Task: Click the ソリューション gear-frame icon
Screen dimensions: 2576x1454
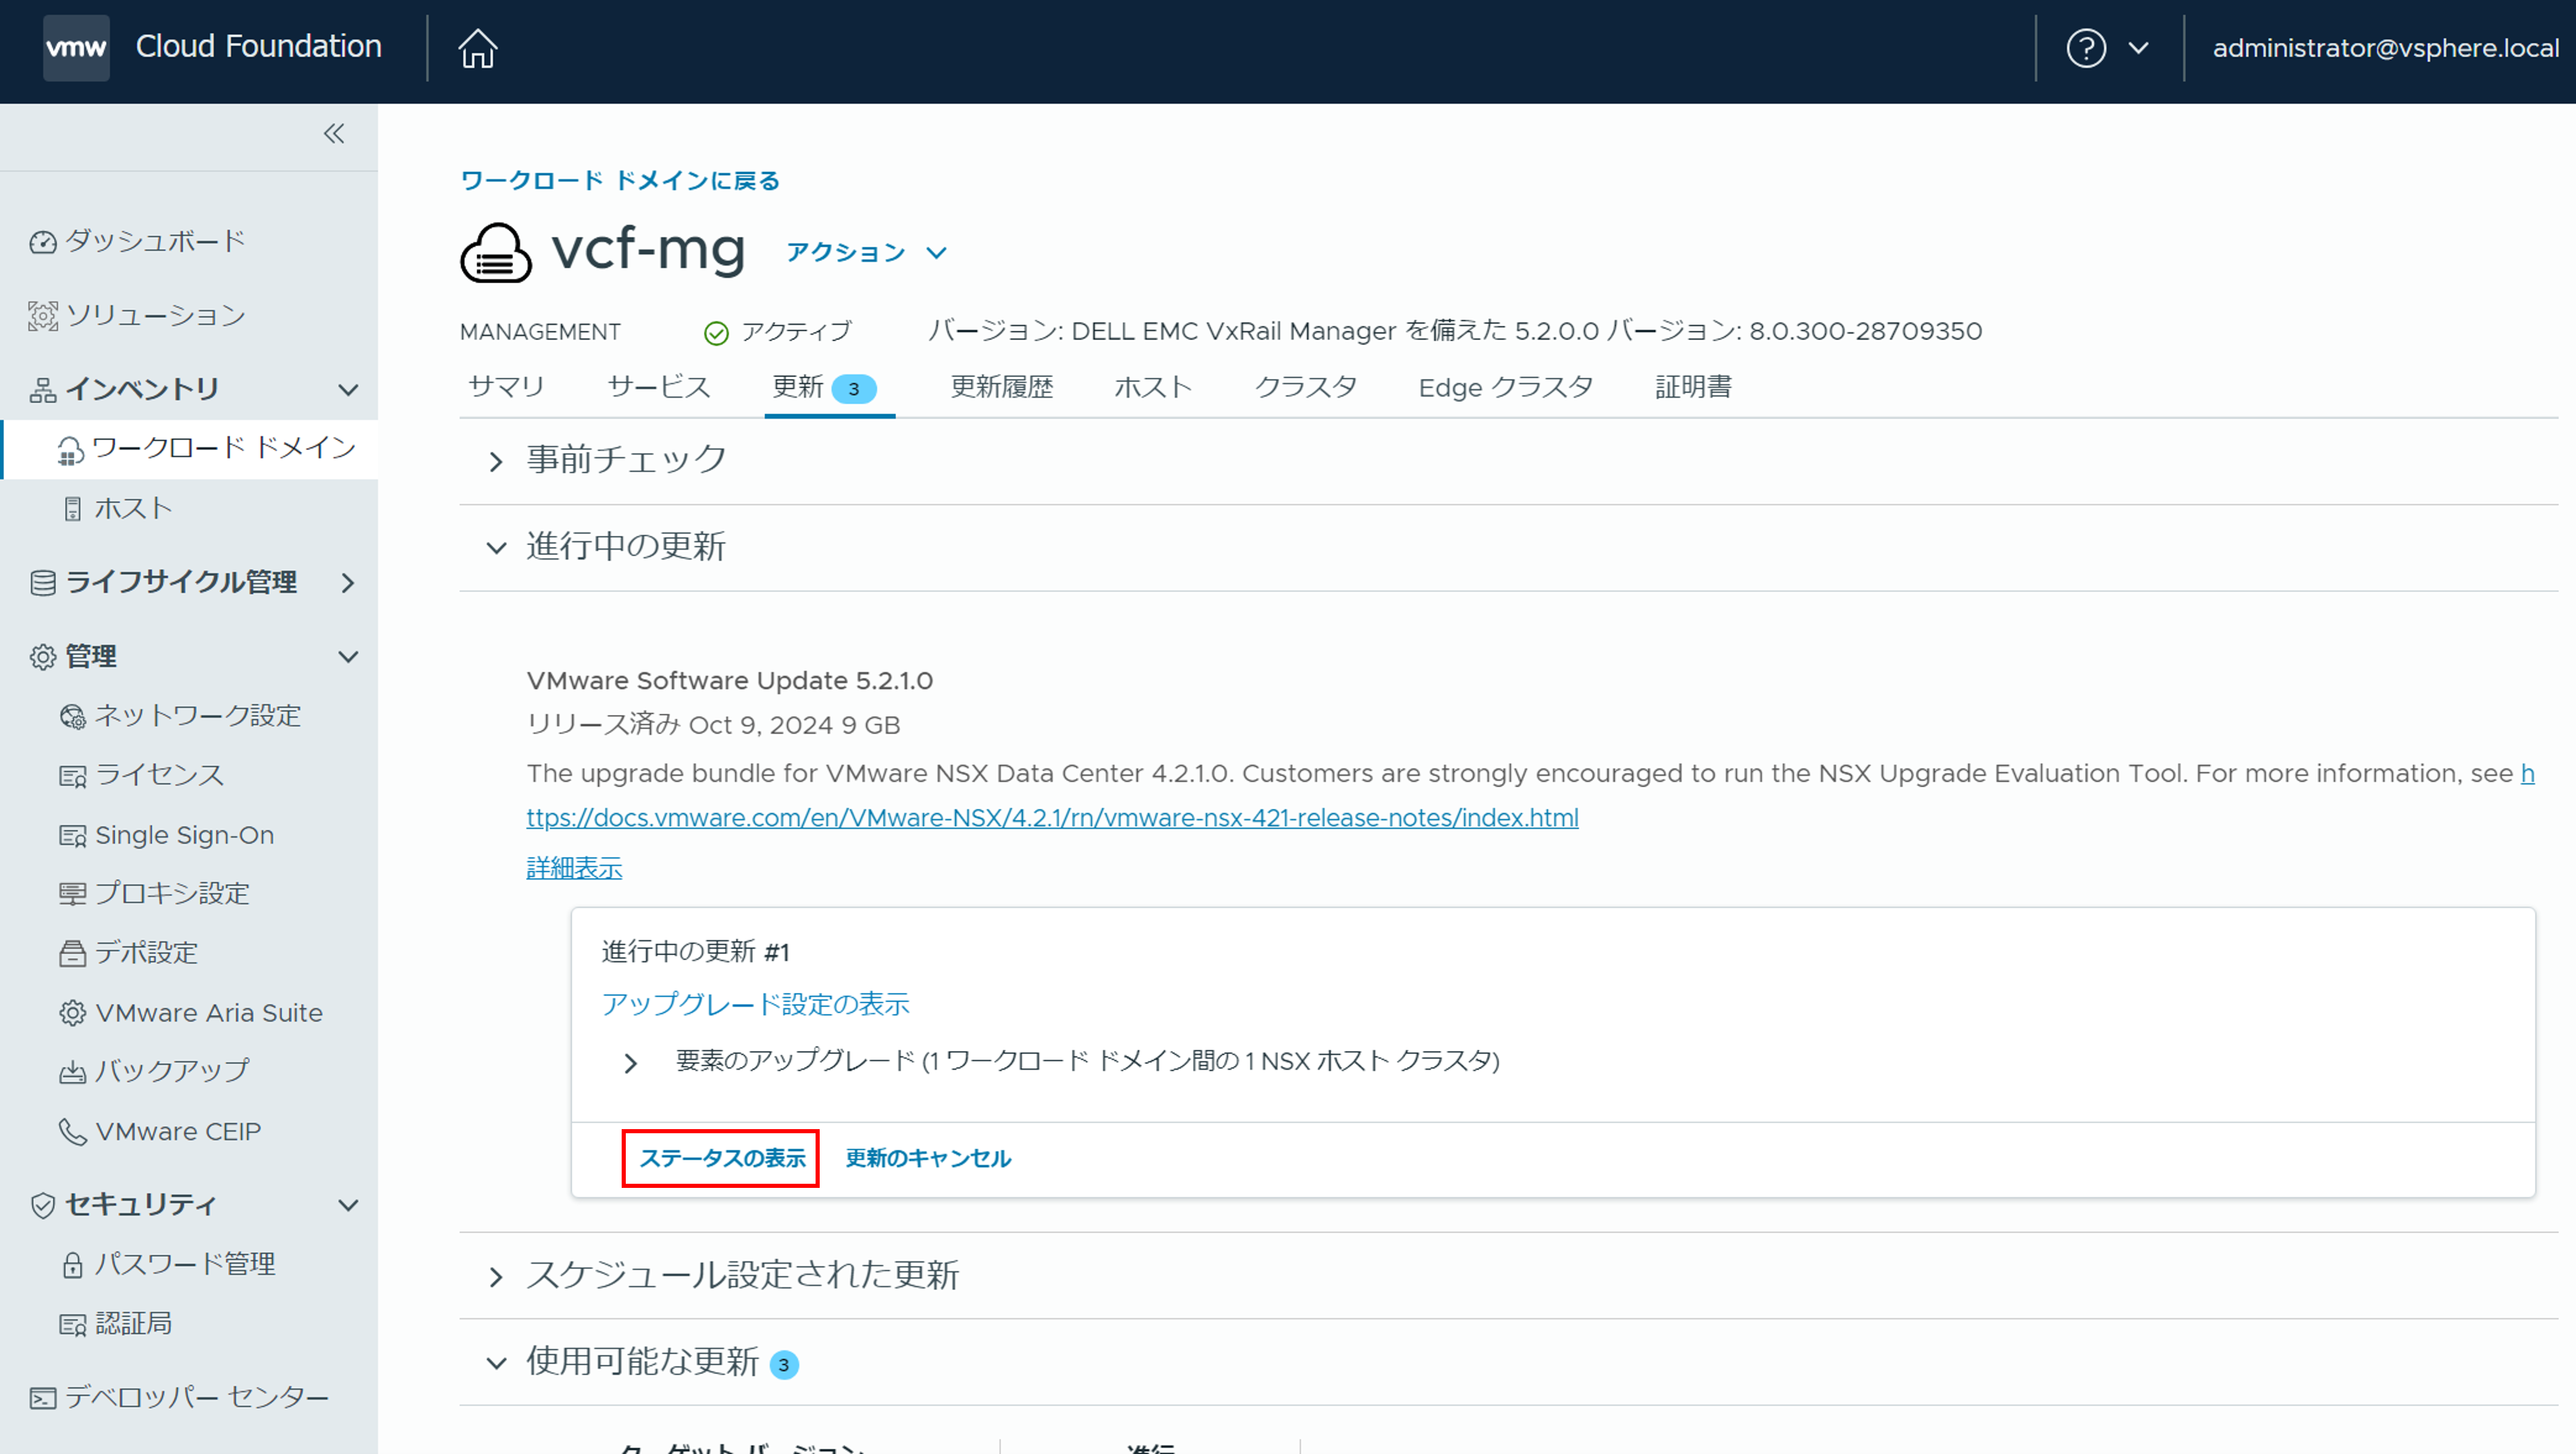Action: pos(42,316)
